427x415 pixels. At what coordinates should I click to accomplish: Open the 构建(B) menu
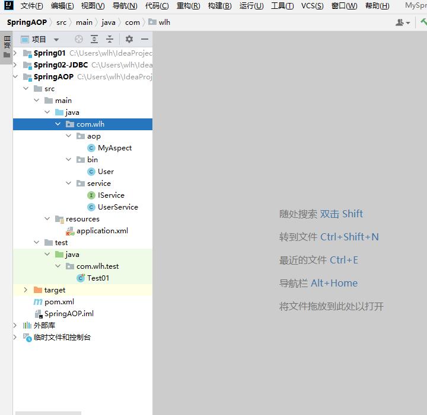(219, 6)
